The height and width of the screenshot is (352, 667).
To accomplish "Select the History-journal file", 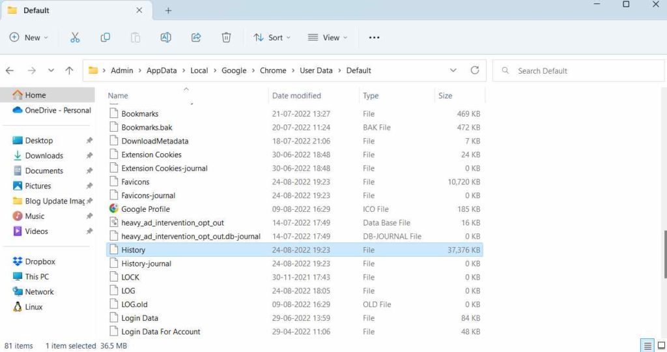I will tap(294, 263).
